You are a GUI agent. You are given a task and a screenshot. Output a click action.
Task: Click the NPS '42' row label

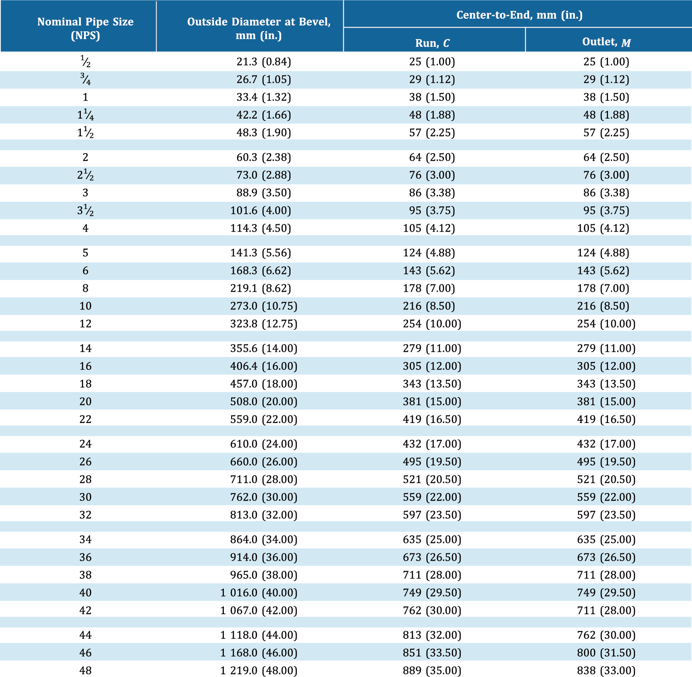(x=85, y=610)
